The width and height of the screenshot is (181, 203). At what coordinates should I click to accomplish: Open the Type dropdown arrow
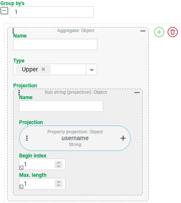click(x=92, y=70)
